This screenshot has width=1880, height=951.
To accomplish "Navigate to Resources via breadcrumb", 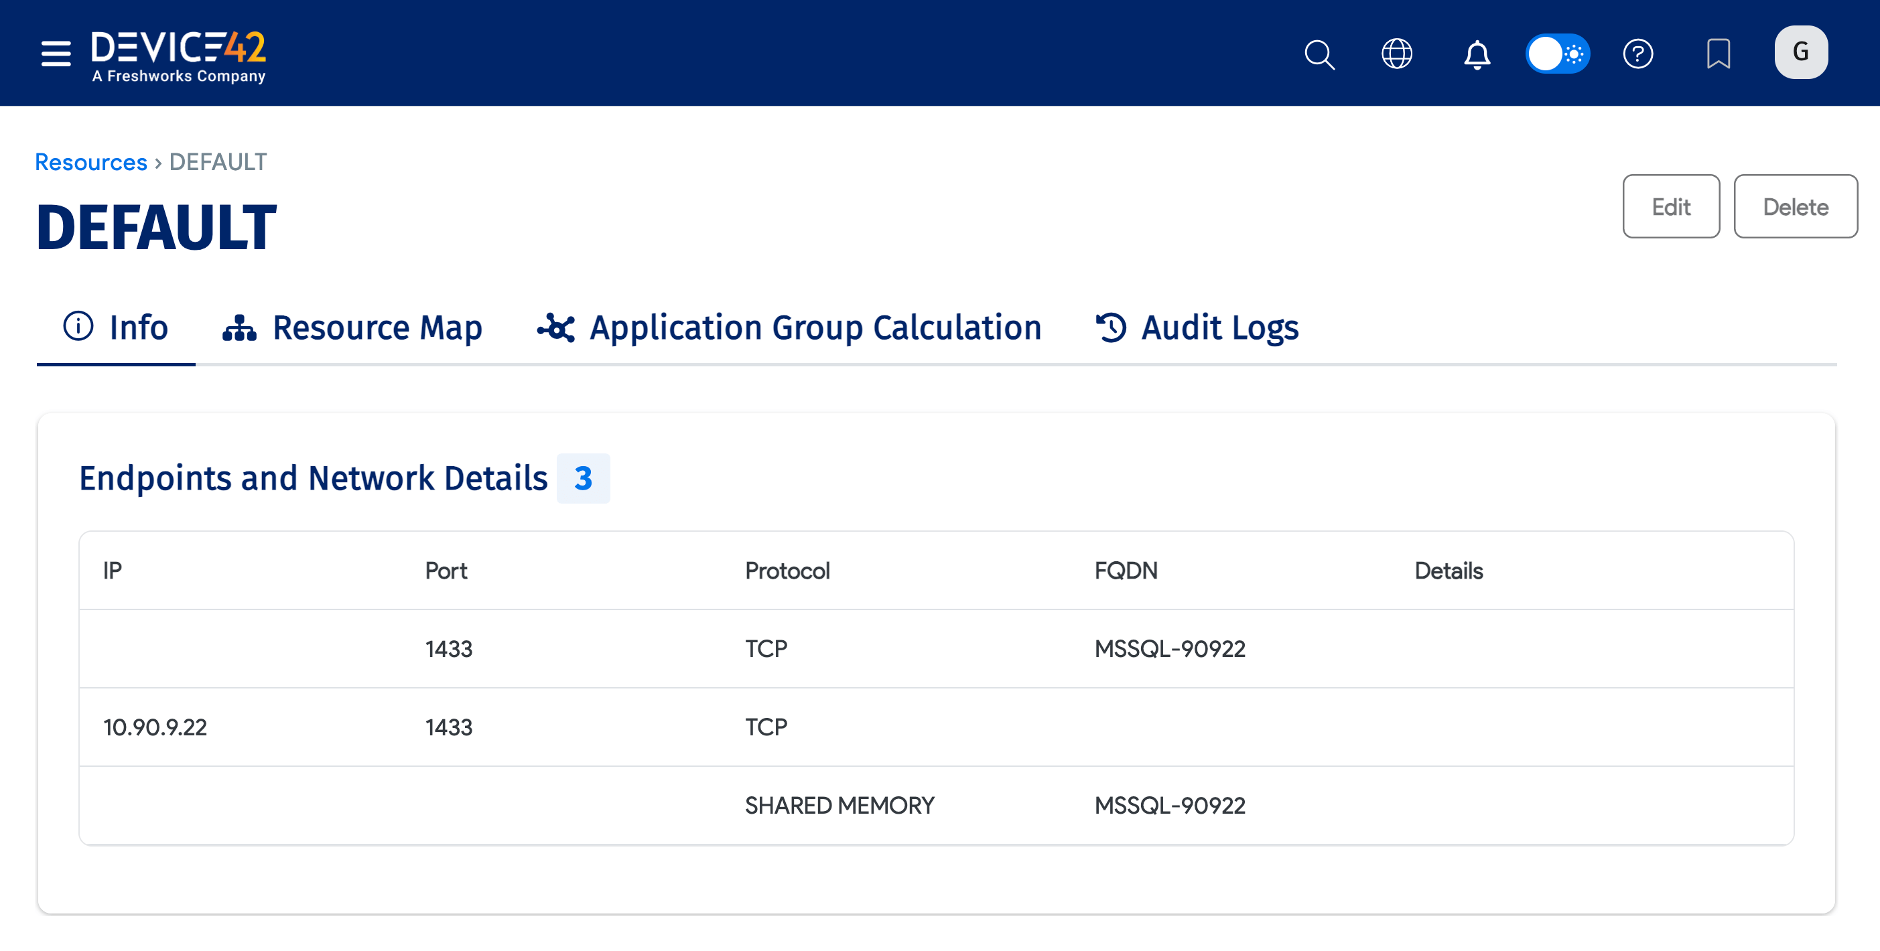I will pyautogui.click(x=90, y=162).
